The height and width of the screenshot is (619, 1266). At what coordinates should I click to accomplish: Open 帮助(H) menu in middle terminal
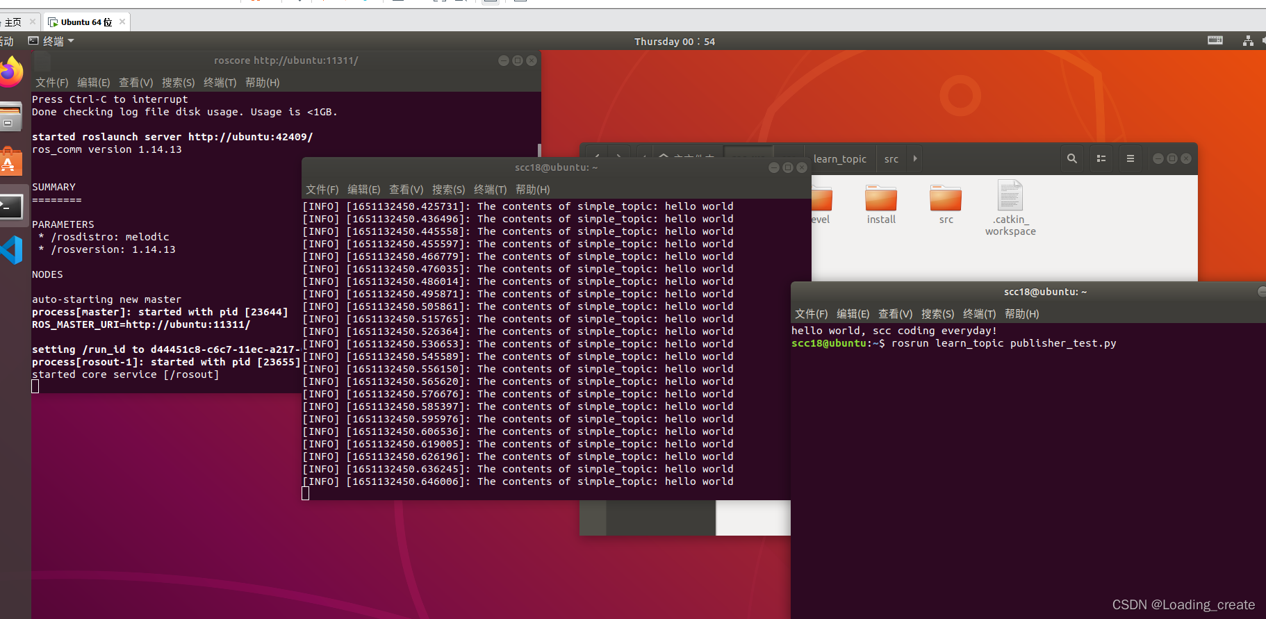point(533,190)
